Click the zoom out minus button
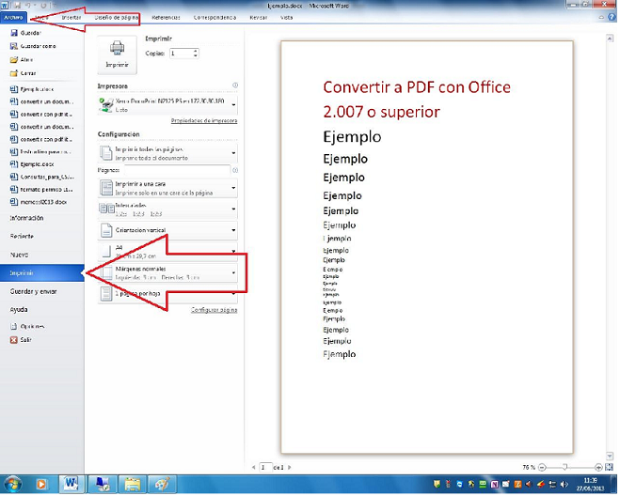The width and height of the screenshot is (620, 496). tap(542, 468)
